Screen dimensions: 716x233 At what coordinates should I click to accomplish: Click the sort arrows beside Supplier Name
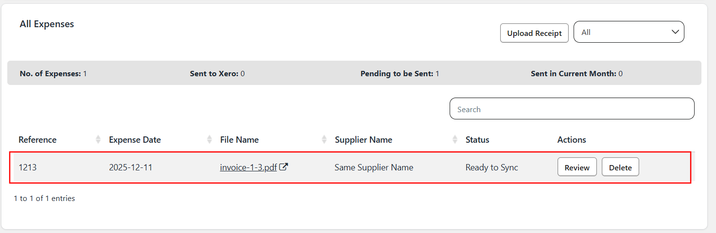coord(455,140)
